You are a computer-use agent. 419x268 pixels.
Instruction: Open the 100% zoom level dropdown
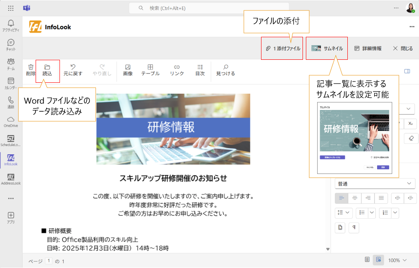click(397, 260)
